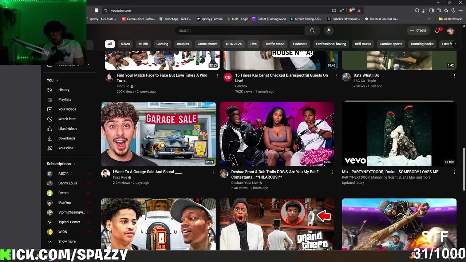This screenshot has height=262, width=466.
Task: Select the NBA 2K26 filter chip
Action: pos(234,44)
